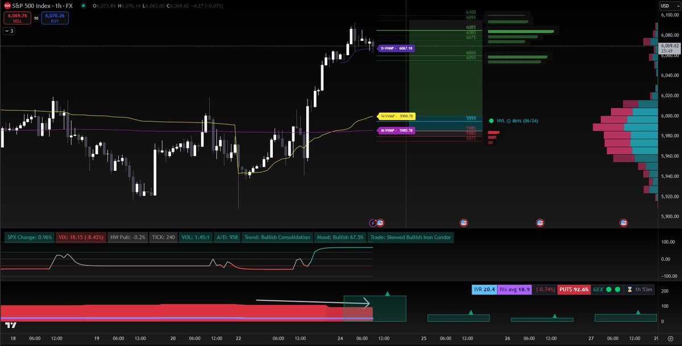Click the IVx avg 18.9 cell

515,290
